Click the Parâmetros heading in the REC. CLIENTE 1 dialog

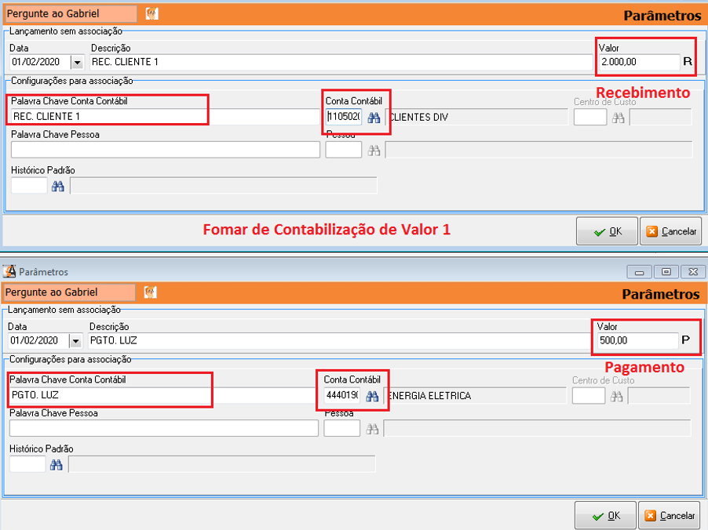point(662,16)
